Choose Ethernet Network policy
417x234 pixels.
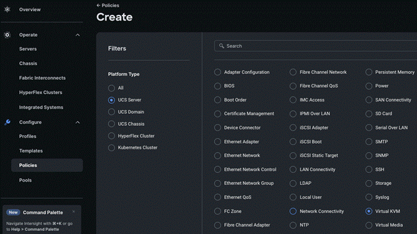[218, 156]
